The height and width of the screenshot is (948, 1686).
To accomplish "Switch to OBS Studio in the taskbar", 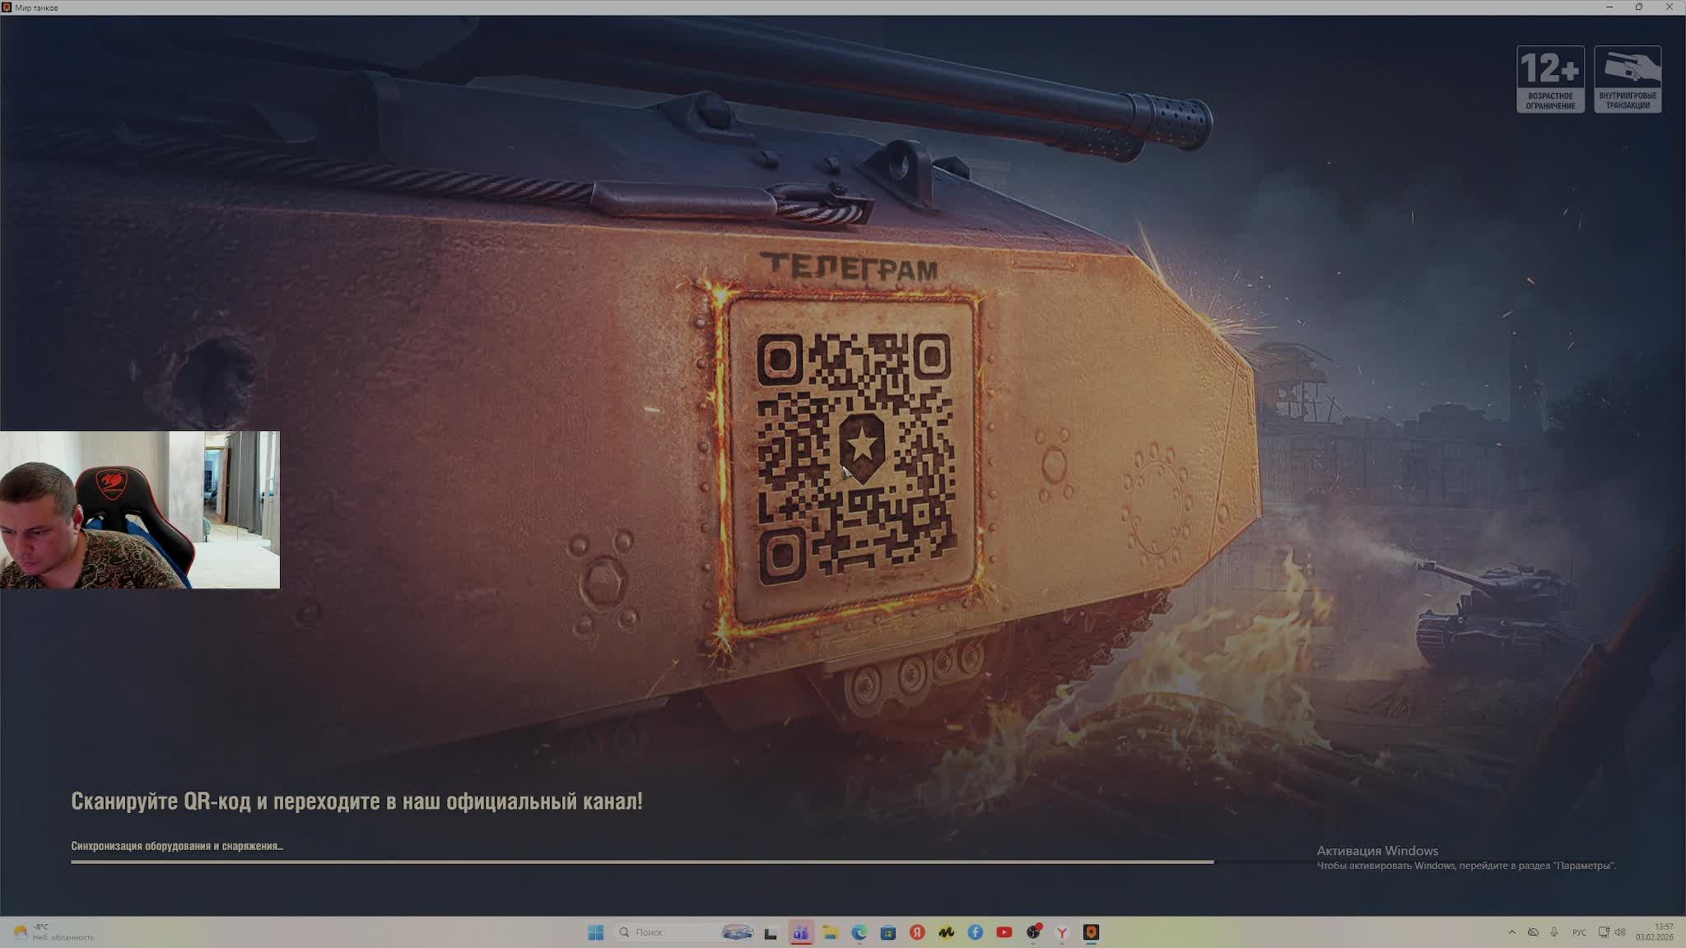I will click(1033, 932).
